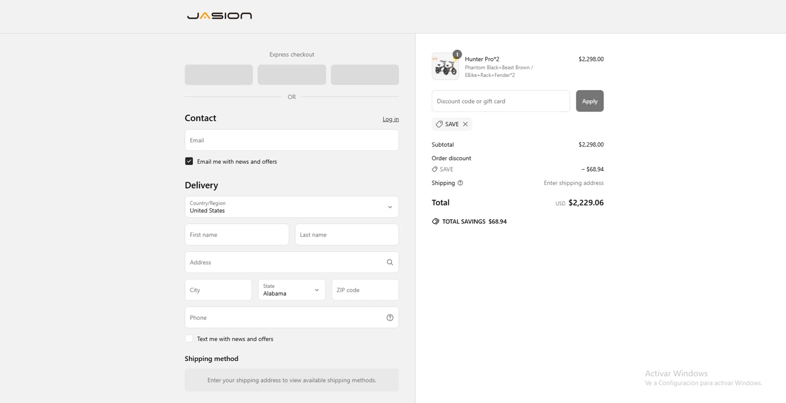Open the Country/Region dropdown
The image size is (786, 403).
[x=292, y=207]
